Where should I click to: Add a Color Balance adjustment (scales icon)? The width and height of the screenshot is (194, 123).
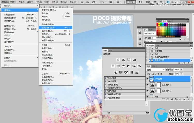pyautogui.click(x=123, y=66)
